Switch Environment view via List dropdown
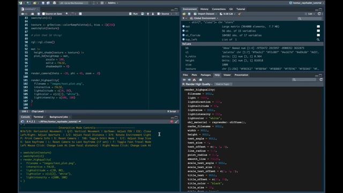This screenshot has height=193, width=343. point(310,14)
